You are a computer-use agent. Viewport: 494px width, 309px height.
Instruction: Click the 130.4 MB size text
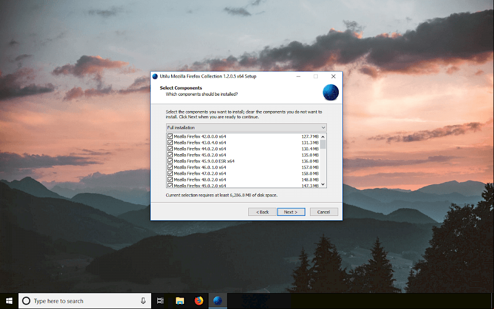pyautogui.click(x=310, y=149)
